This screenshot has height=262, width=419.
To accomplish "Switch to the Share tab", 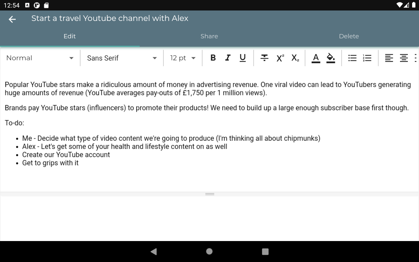I will click(x=209, y=36).
